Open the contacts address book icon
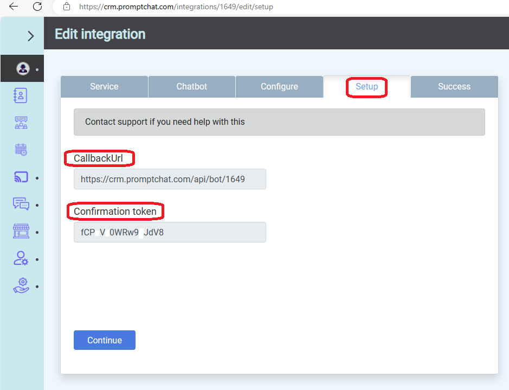 [21, 95]
